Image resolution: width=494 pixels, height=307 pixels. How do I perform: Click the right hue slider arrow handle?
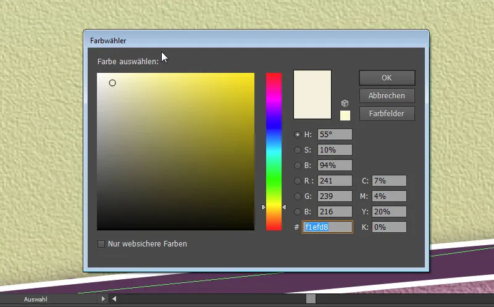[284, 208]
